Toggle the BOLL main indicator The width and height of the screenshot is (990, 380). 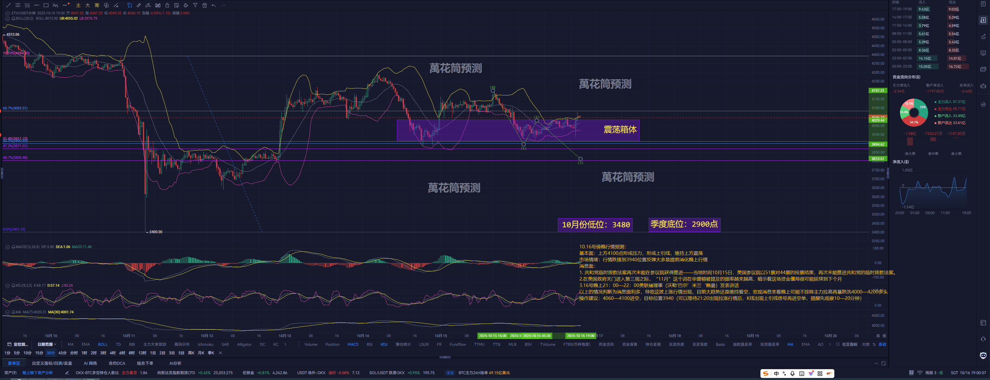point(103,344)
